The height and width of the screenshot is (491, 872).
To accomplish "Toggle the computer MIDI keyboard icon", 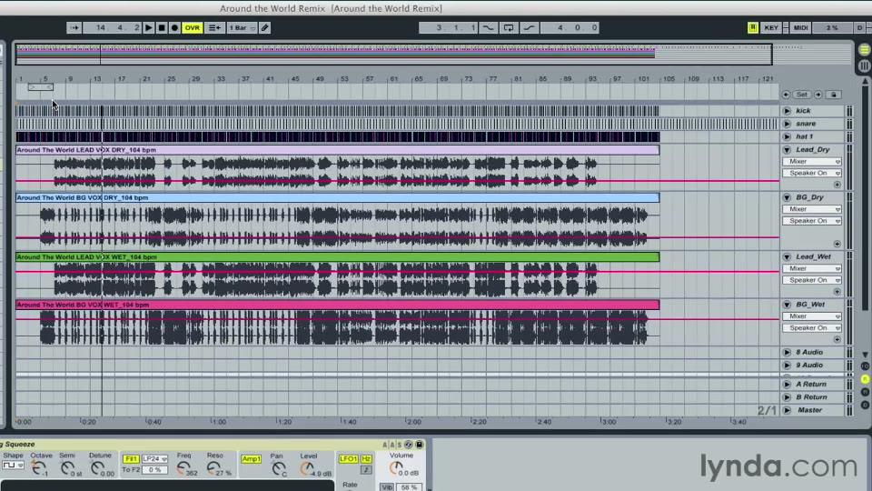I will [752, 27].
